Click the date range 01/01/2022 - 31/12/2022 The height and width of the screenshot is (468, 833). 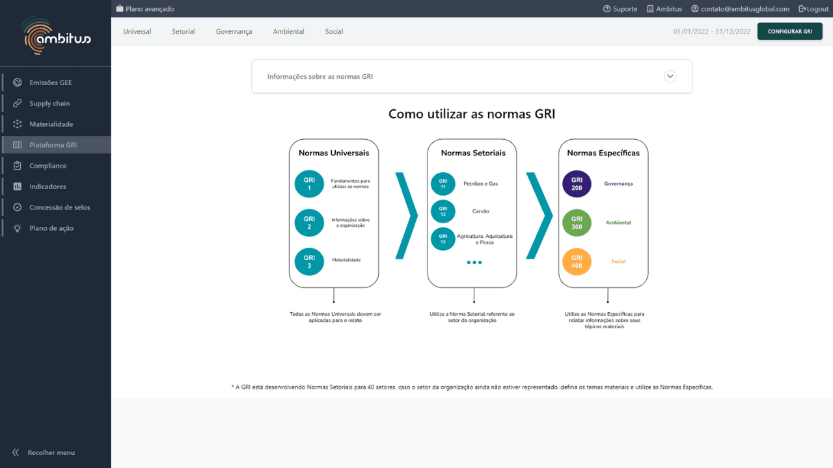(x=712, y=31)
